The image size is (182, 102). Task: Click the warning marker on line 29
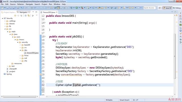click(41, 75)
